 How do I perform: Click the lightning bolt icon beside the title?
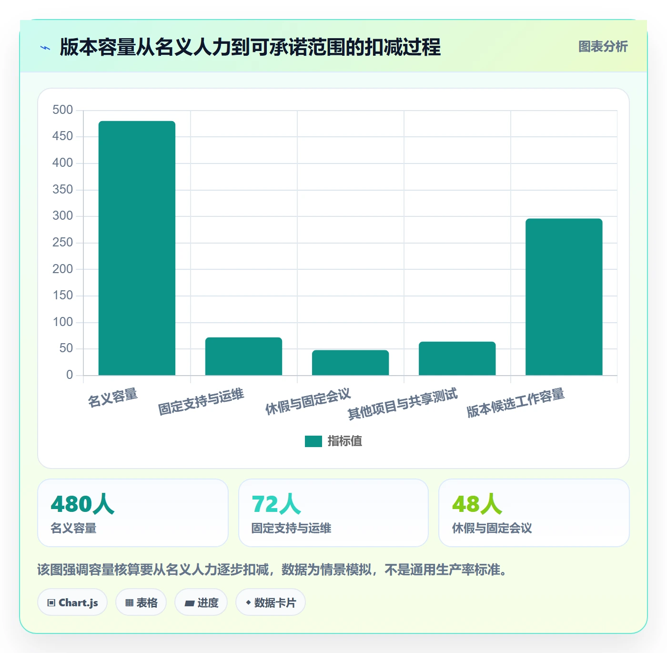click(45, 48)
